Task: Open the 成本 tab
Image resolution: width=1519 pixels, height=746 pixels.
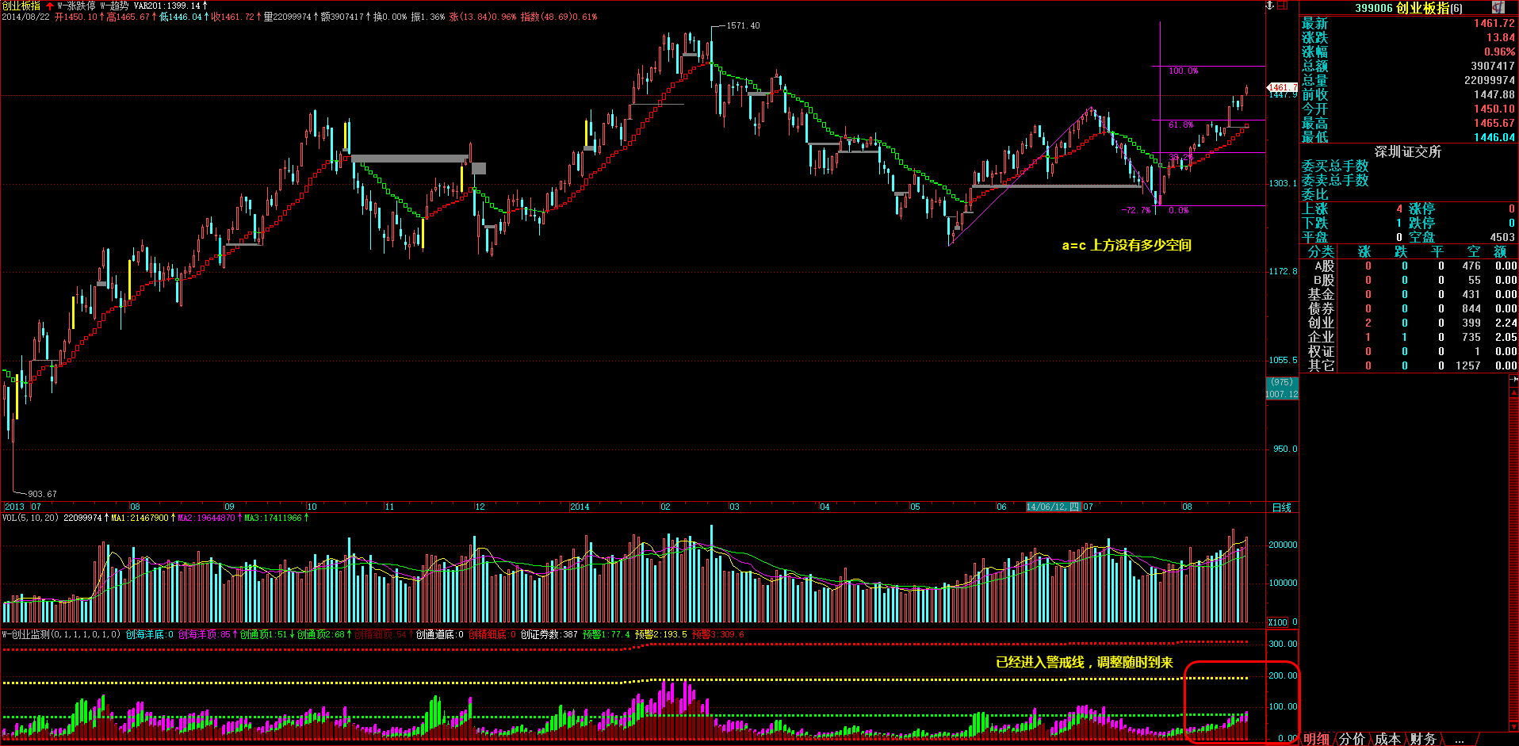Action: pos(1387,739)
